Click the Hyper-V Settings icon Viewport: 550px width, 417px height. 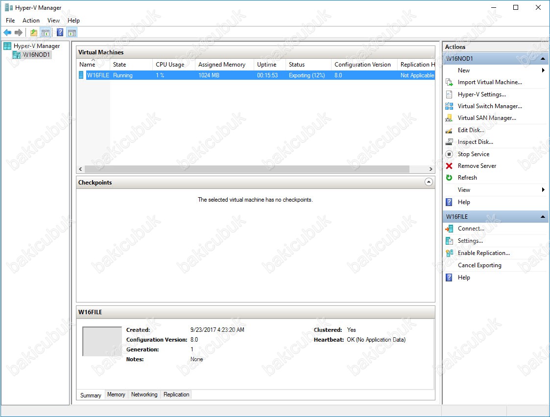[x=449, y=94]
